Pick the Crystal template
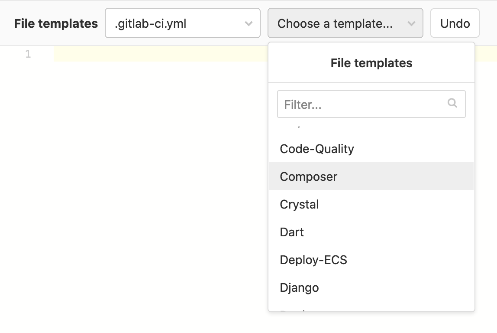 click(x=299, y=204)
